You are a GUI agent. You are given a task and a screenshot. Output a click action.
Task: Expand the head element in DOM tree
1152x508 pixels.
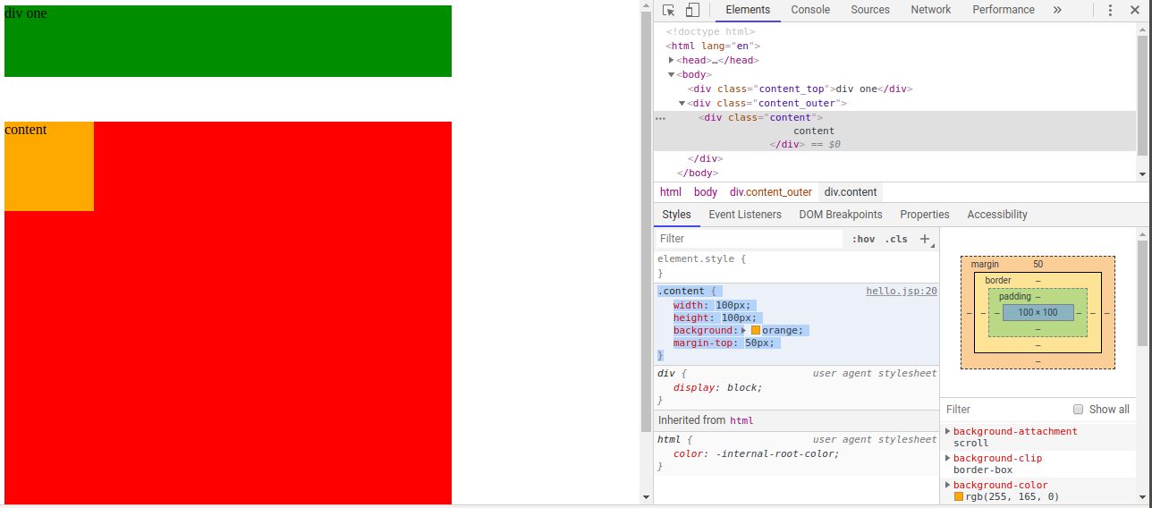(672, 60)
